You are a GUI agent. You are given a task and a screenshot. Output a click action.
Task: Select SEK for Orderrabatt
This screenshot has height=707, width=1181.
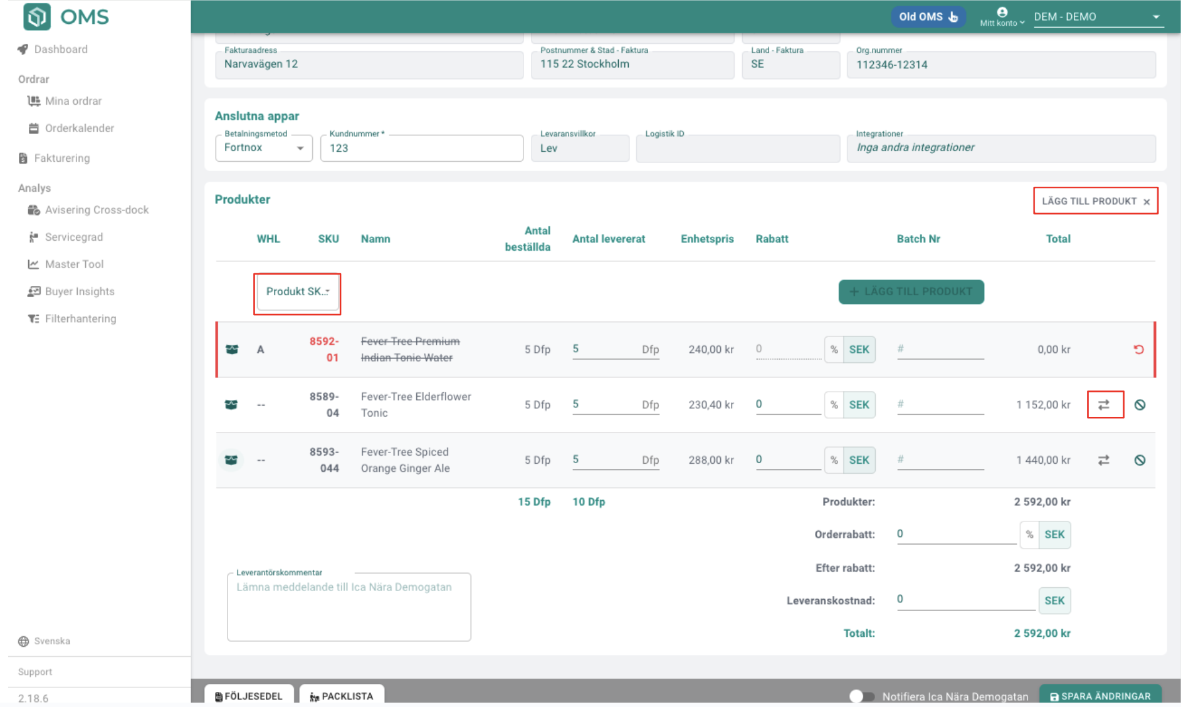tap(1054, 535)
